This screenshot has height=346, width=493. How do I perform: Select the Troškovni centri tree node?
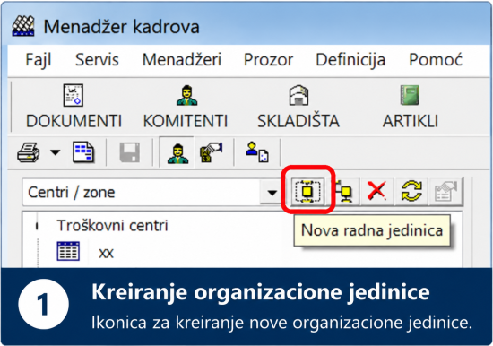coord(112,226)
